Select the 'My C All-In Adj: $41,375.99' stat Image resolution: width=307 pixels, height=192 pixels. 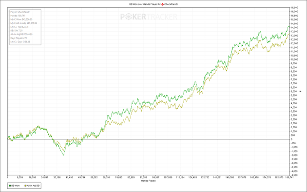click(x=24, y=23)
